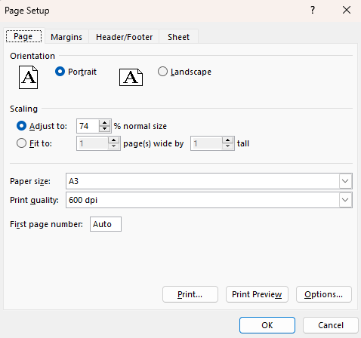Decrease Adjust to percentage with down arrow
This screenshot has width=361, height=338.
click(104, 128)
